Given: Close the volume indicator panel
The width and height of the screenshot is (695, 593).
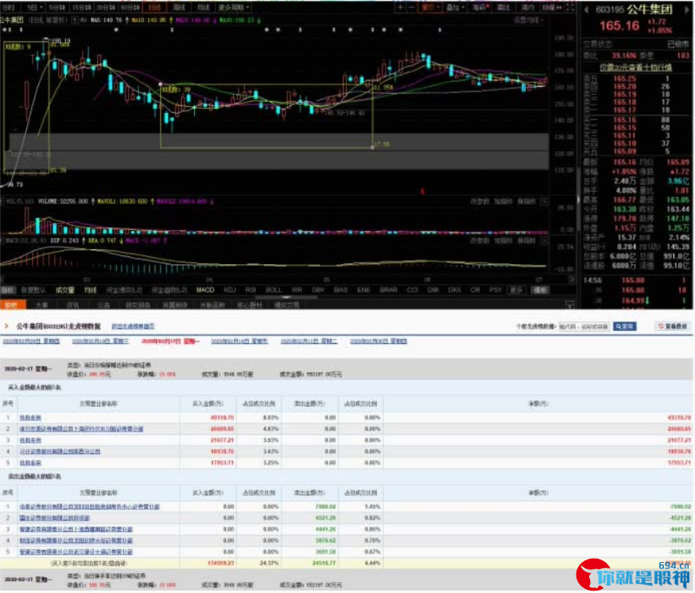Looking at the screenshot, I should click(544, 201).
